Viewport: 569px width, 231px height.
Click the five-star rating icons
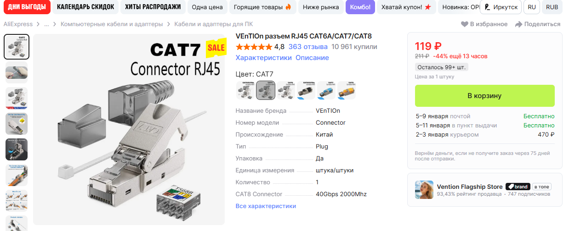click(x=254, y=47)
